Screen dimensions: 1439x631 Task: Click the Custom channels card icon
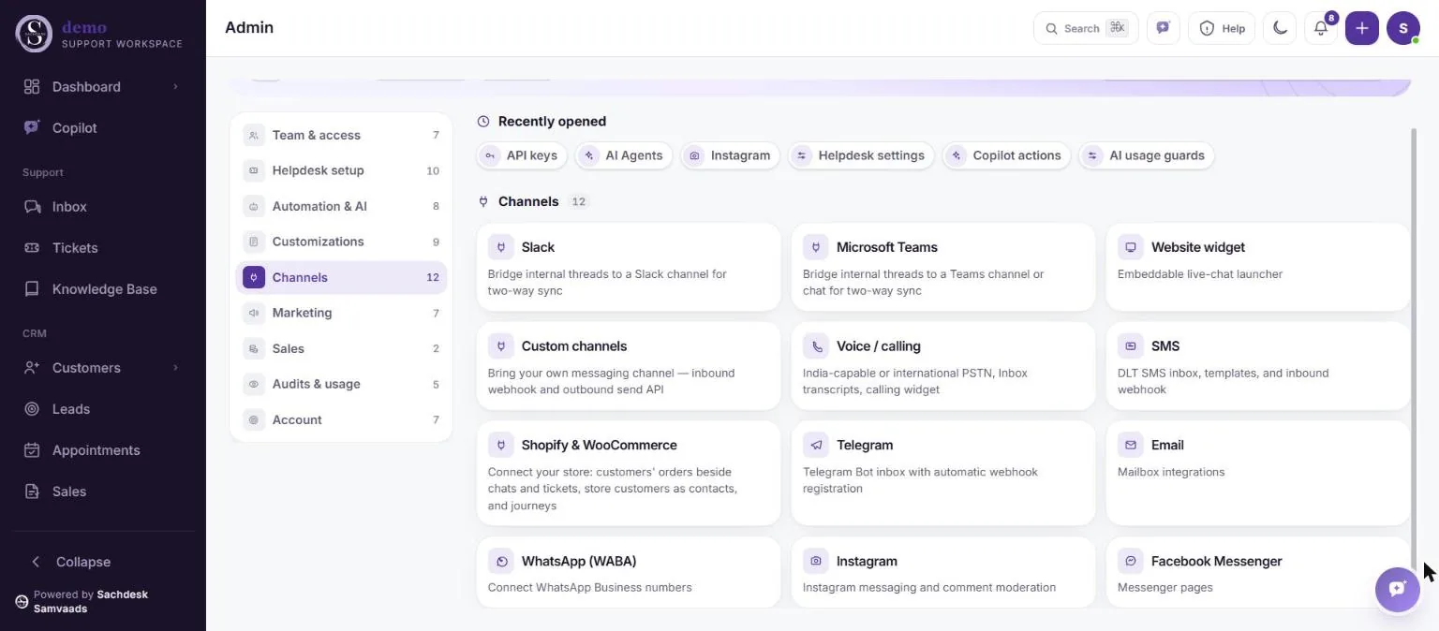coord(501,346)
